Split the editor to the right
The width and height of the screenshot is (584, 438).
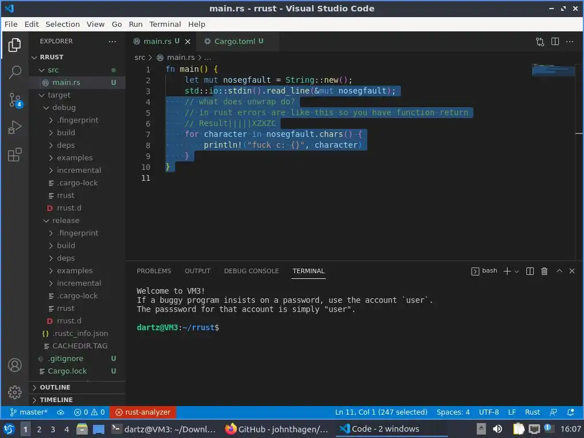click(555, 41)
